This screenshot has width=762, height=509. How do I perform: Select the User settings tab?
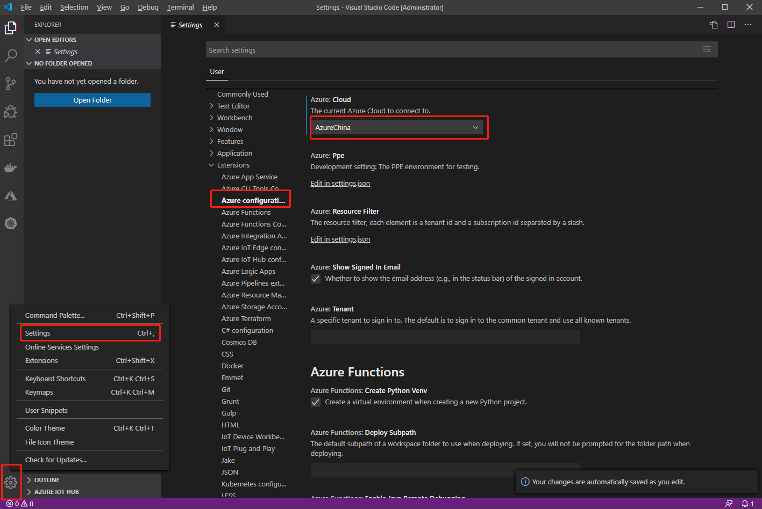217,71
